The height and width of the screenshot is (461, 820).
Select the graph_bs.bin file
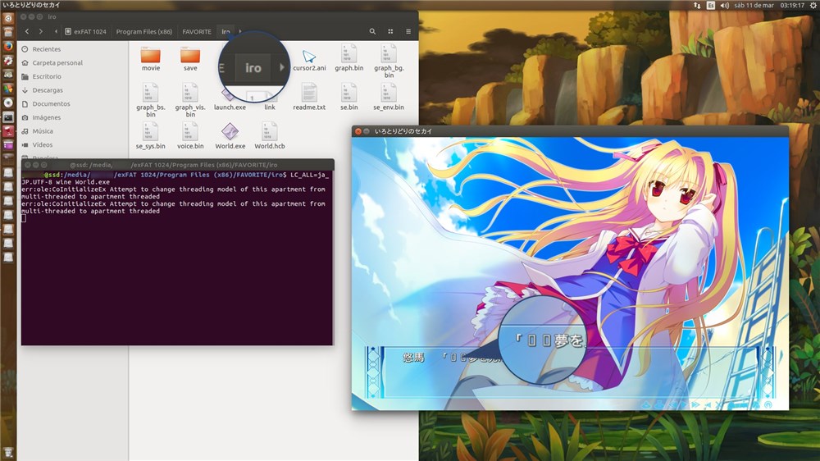(151, 100)
